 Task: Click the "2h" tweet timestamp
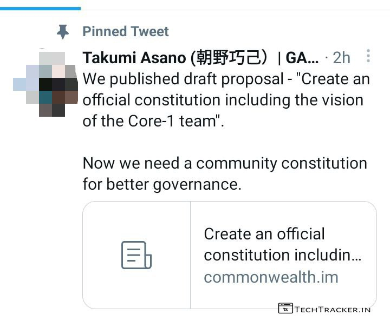(341, 57)
